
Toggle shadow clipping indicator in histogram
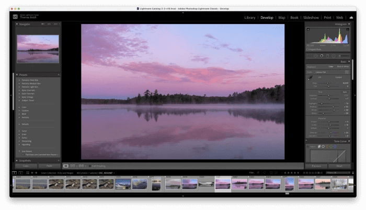tap(308, 29)
